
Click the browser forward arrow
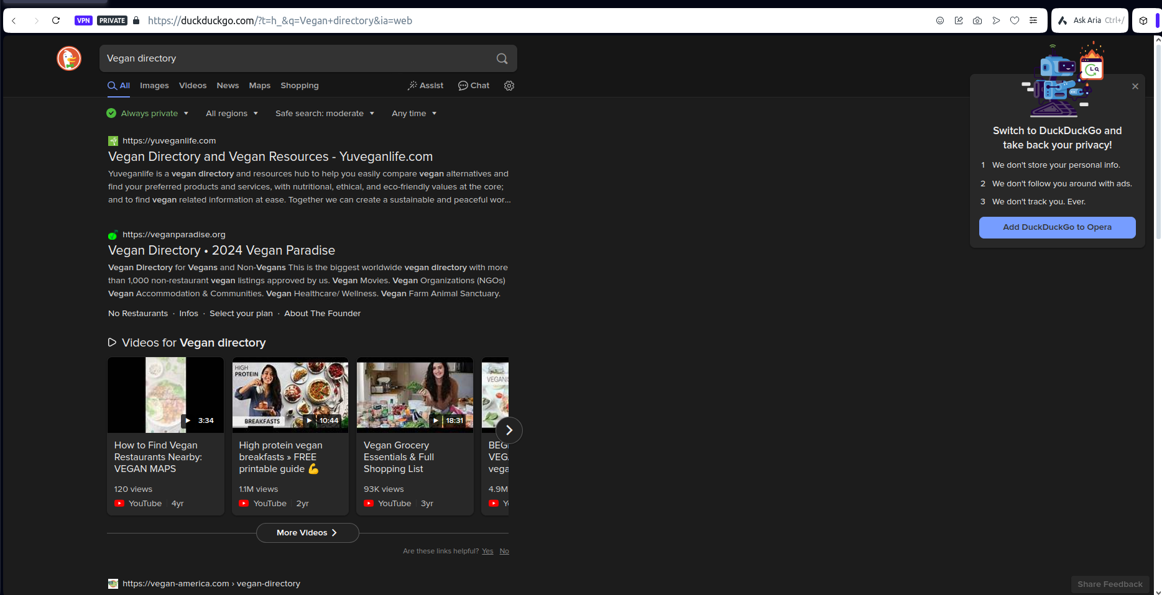[x=36, y=20]
